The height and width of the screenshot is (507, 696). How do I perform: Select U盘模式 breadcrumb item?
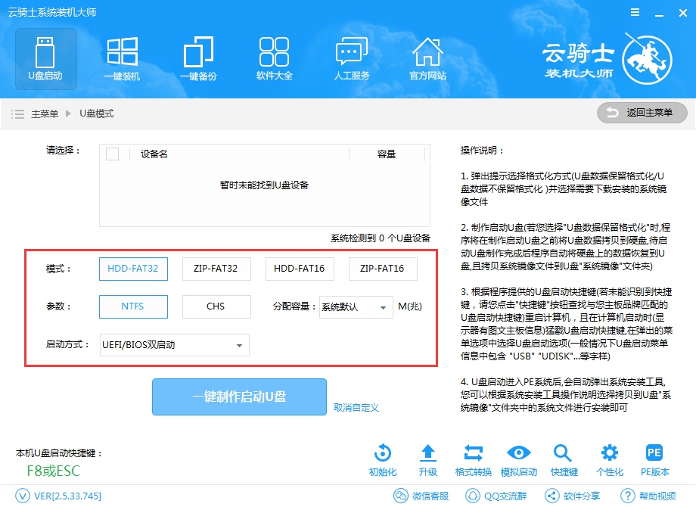pos(96,114)
